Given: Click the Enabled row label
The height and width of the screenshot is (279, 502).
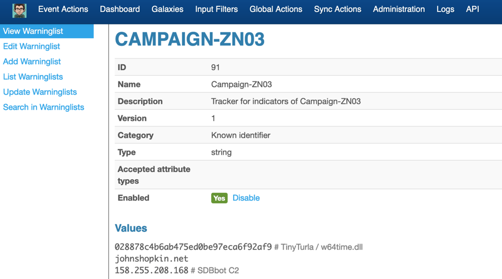Looking at the screenshot, I should pyautogui.click(x=133, y=198).
